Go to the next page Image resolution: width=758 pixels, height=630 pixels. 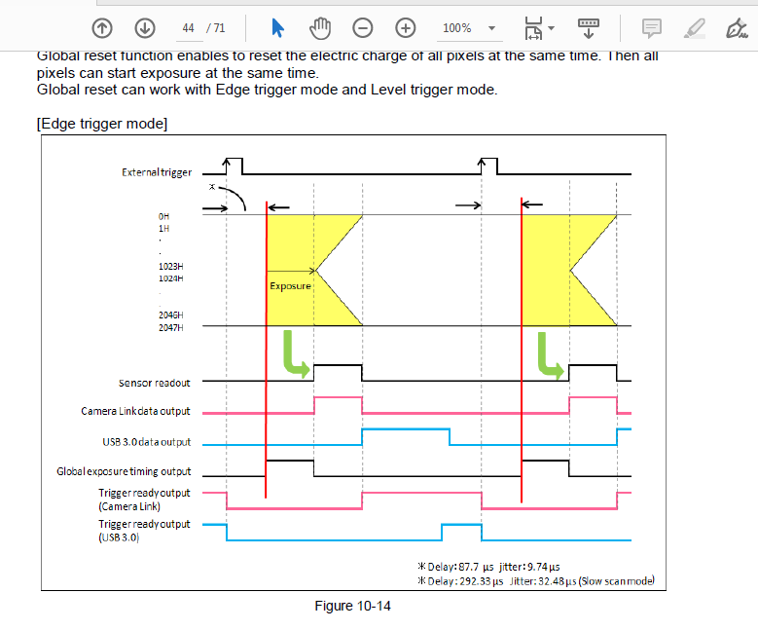pyautogui.click(x=144, y=28)
